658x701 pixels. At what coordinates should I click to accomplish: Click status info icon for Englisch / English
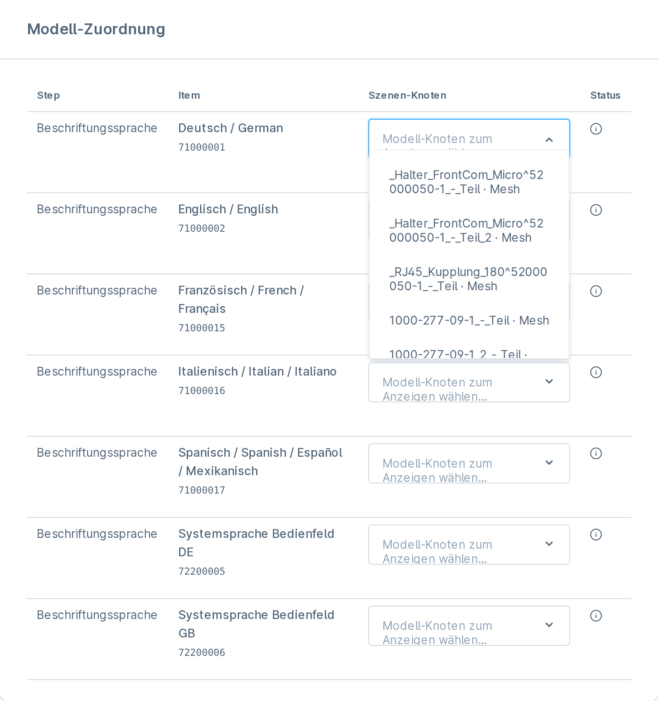[596, 210]
